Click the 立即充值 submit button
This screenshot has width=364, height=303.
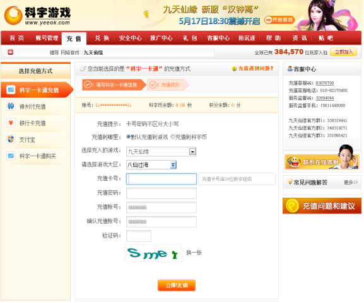tap(177, 285)
